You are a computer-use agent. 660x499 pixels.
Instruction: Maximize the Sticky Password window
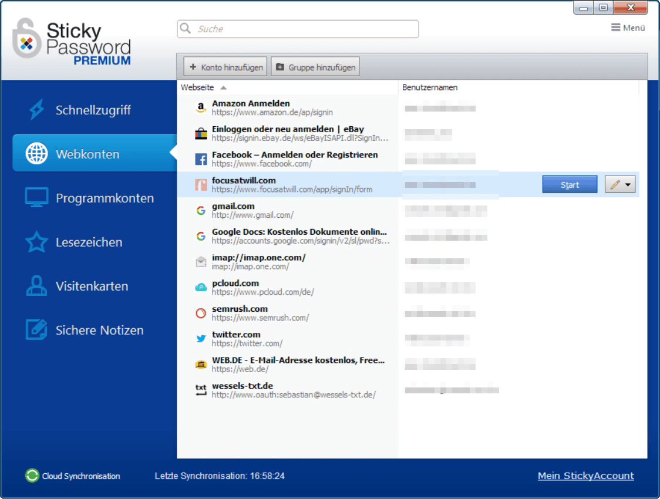coord(603,8)
